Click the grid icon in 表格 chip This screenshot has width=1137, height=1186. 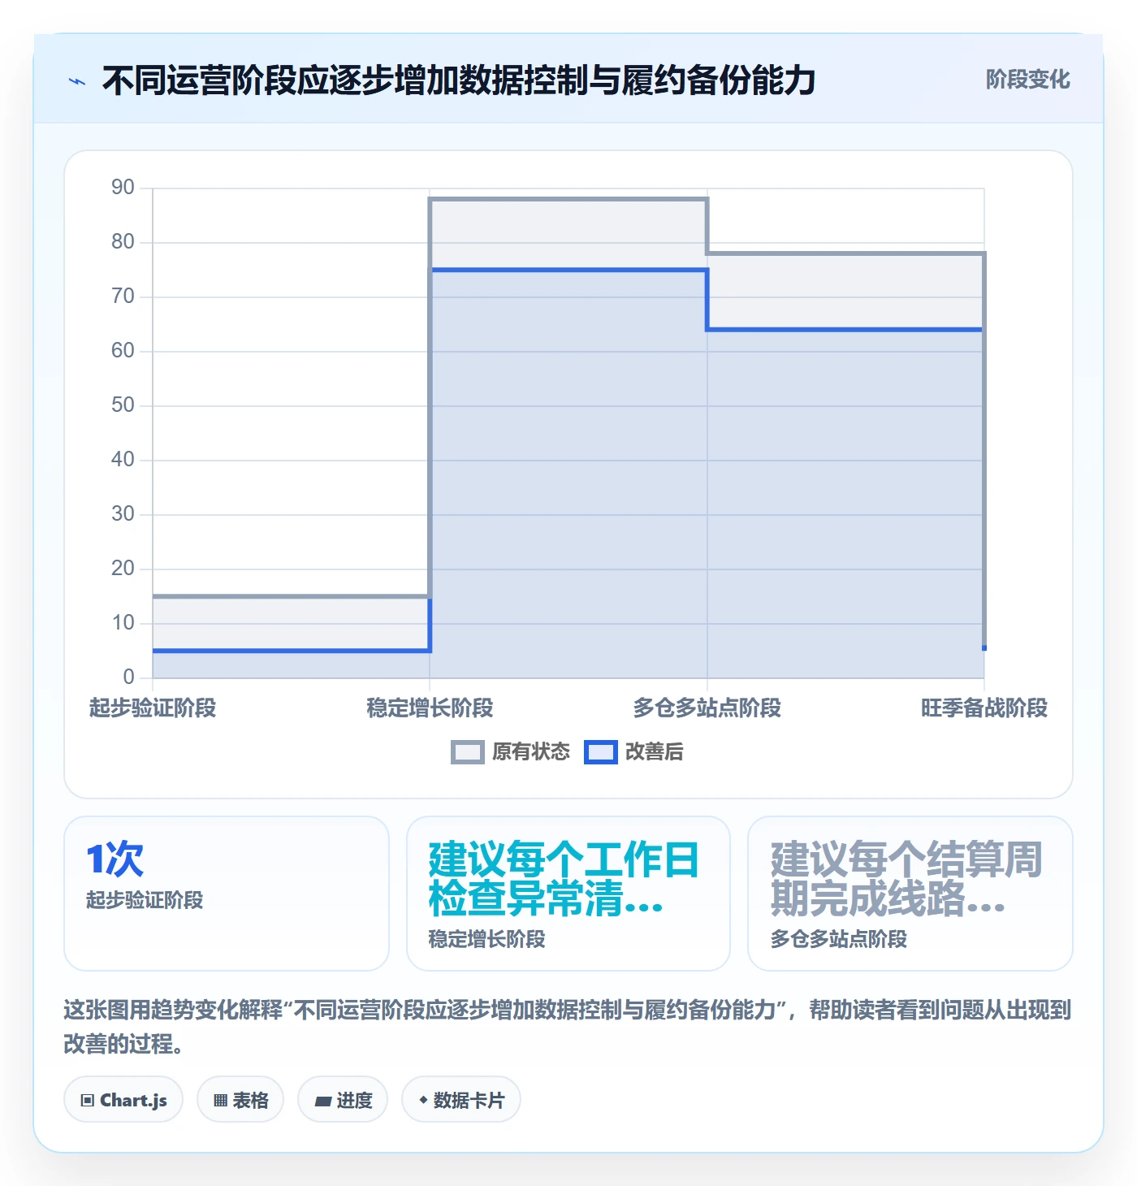220,1101
